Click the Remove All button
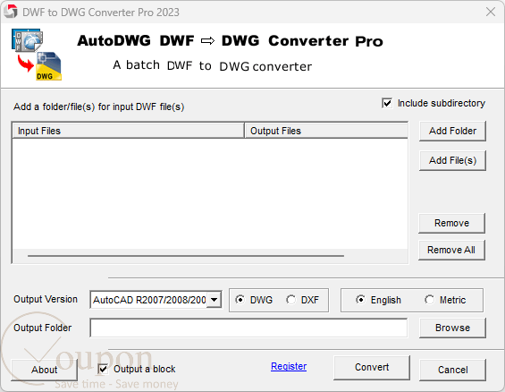Viewport: 505px width, 392px height. (x=451, y=250)
